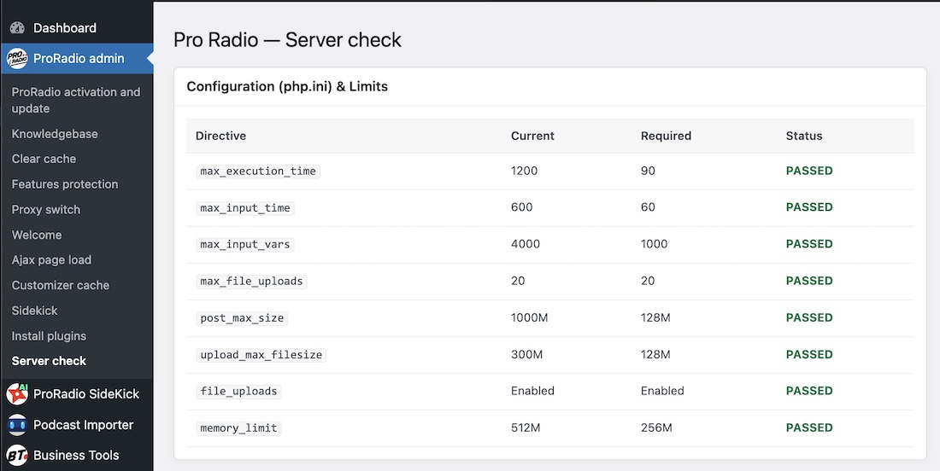Click the Business Tools icon
Image resolution: width=940 pixels, height=471 pixels.
point(17,456)
